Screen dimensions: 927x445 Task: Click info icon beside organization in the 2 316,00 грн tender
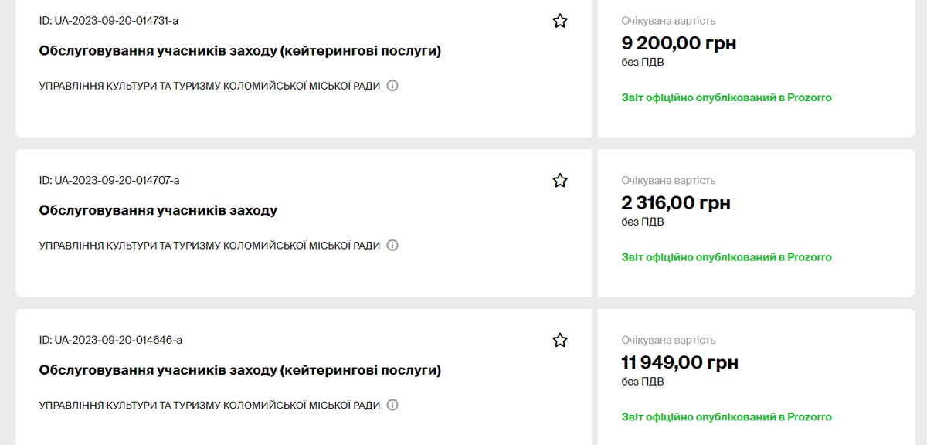coord(392,246)
